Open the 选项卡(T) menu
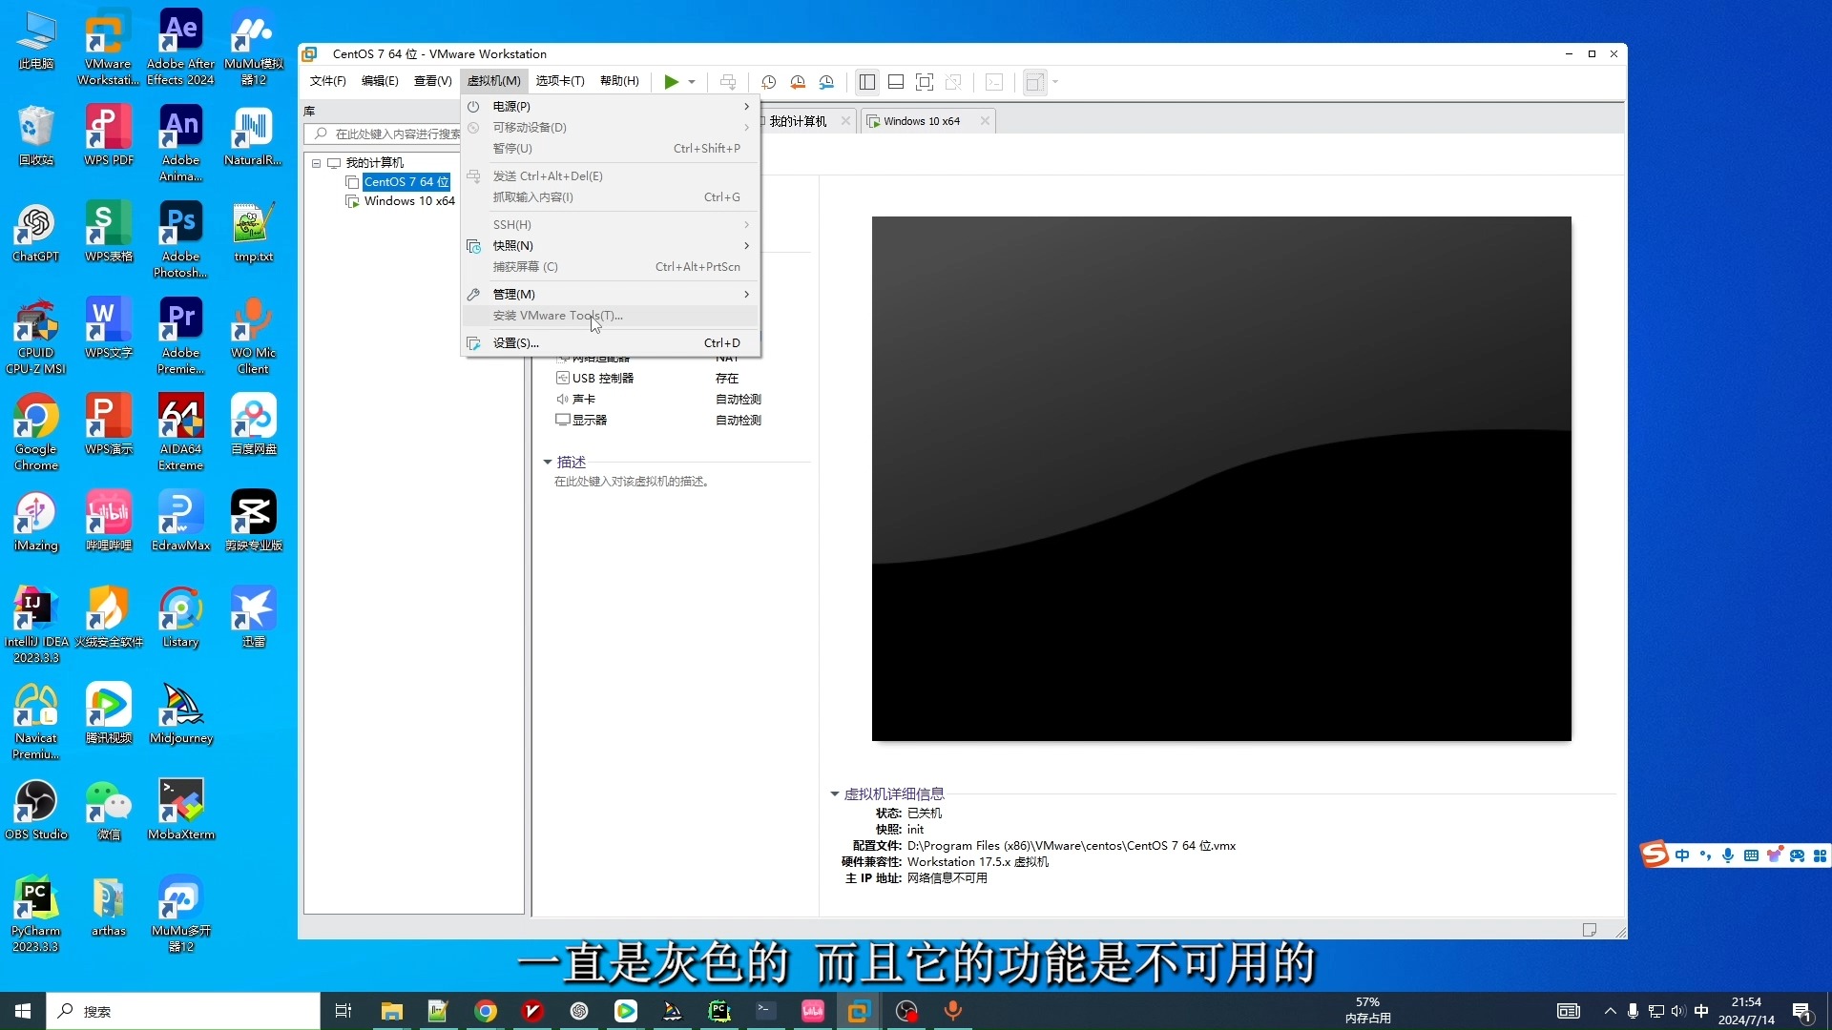 (x=560, y=81)
